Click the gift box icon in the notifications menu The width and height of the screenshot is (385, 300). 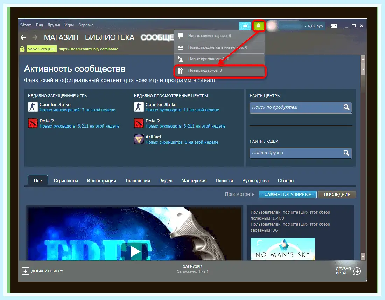click(181, 71)
